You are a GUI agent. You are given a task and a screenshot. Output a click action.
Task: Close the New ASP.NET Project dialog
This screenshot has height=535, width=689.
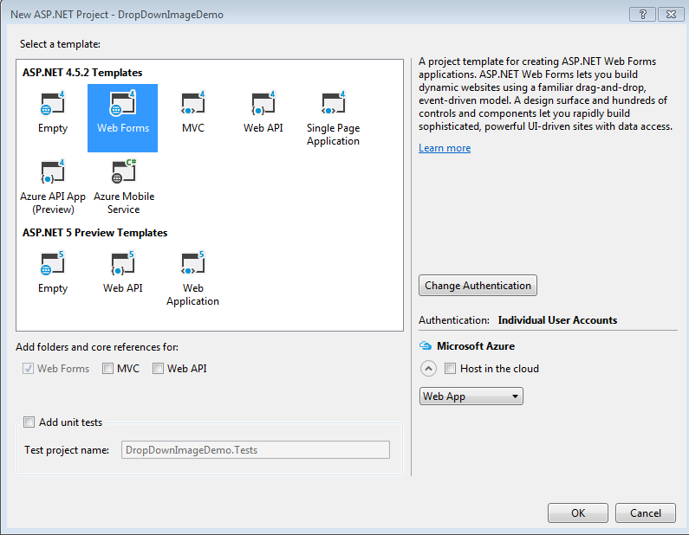click(671, 15)
